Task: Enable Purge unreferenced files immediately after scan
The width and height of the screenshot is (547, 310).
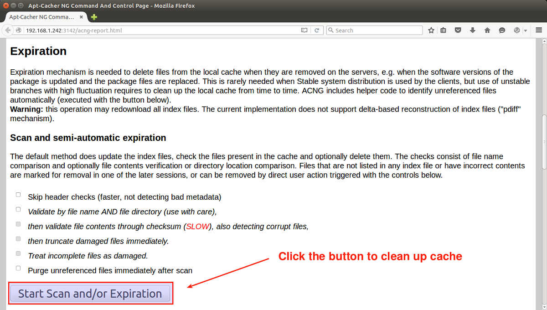Action: (18, 268)
